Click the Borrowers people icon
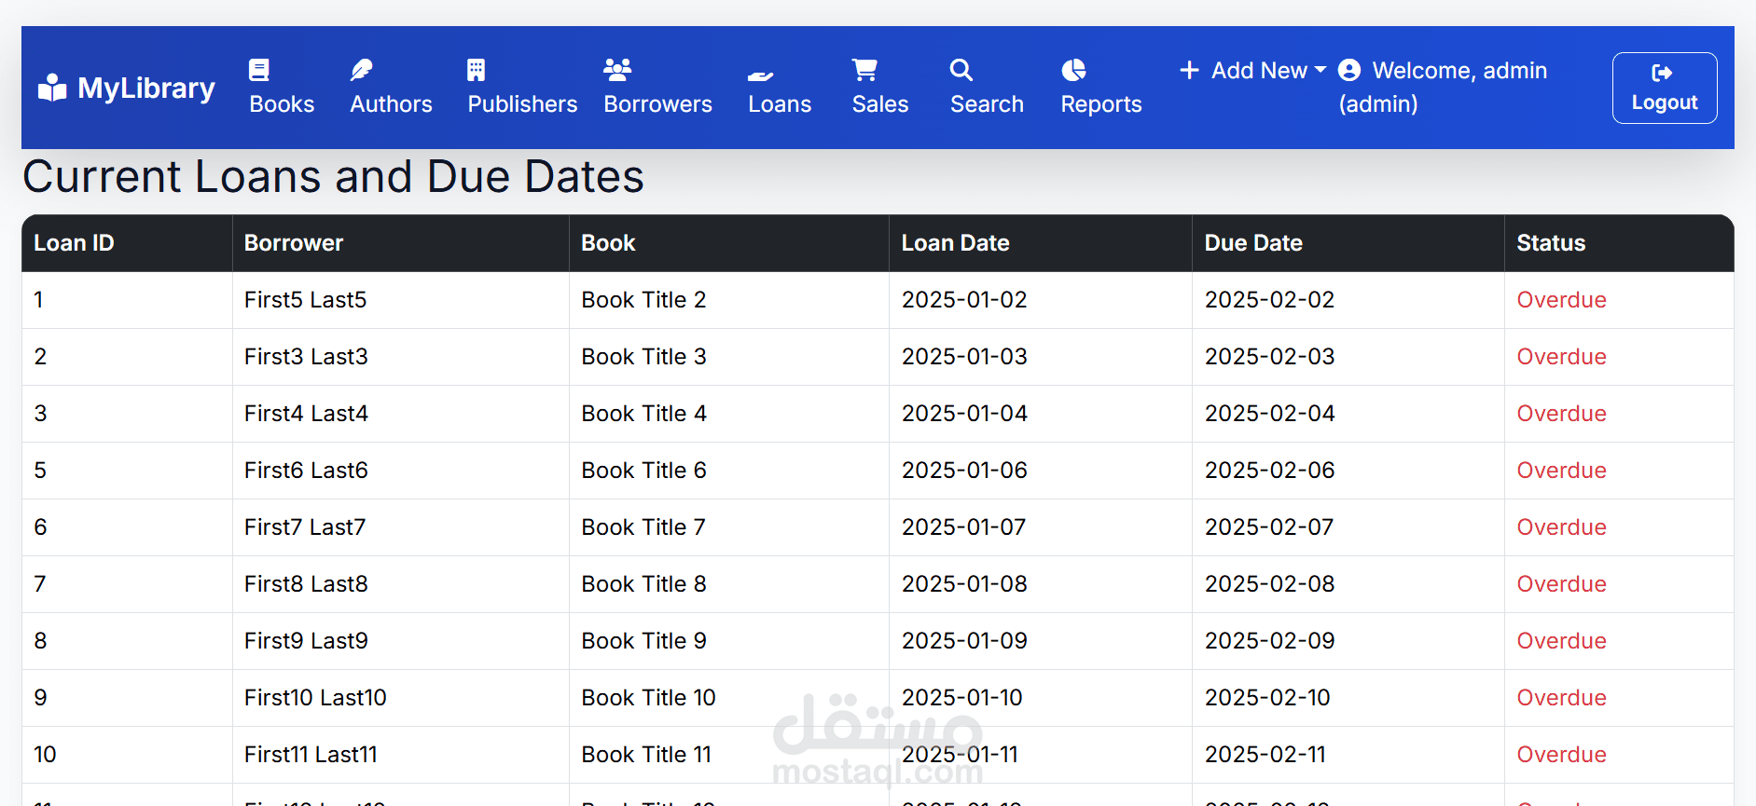 tap(617, 70)
